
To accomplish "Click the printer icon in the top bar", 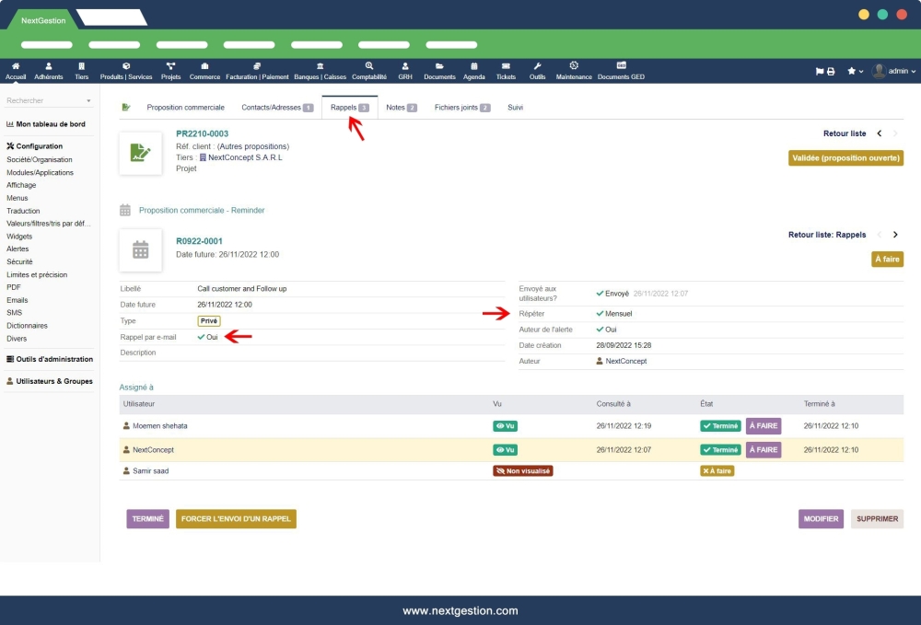I will (x=830, y=69).
